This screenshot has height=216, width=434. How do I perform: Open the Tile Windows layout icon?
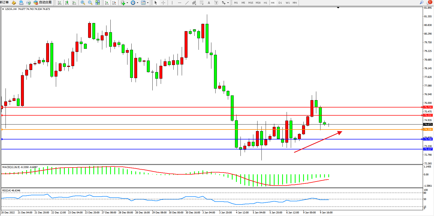98,3
